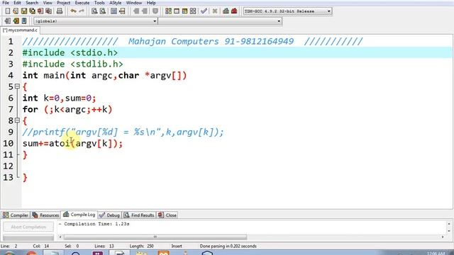The width and height of the screenshot is (454, 255).
Task: Open the Edit menu
Action: click(17, 3)
